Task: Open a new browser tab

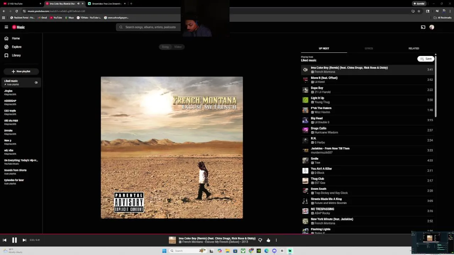Action: pyautogui.click(x=131, y=4)
